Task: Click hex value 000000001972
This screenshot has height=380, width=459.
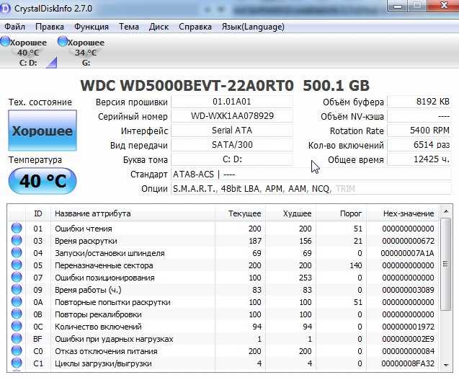Action: click(408, 327)
